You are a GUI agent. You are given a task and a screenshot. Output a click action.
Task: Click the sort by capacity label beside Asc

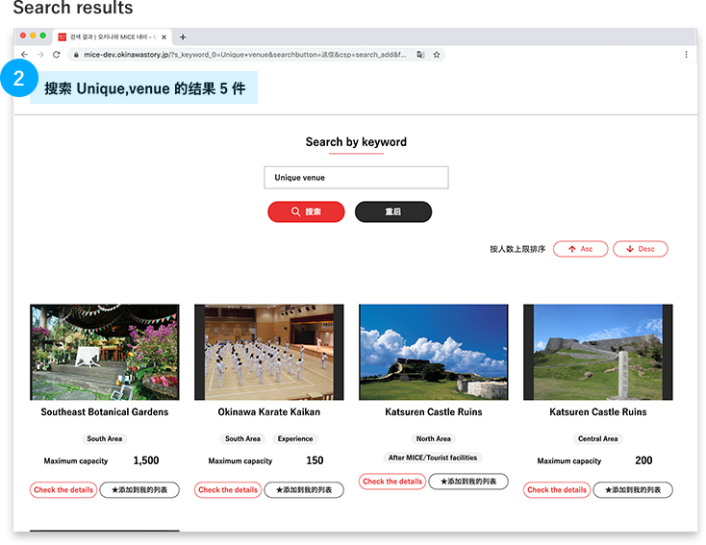[517, 249]
